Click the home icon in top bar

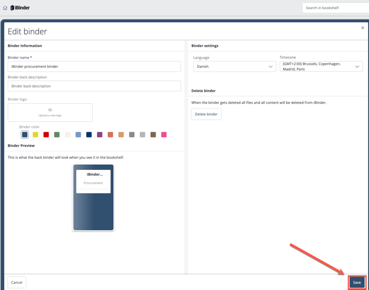point(5,8)
